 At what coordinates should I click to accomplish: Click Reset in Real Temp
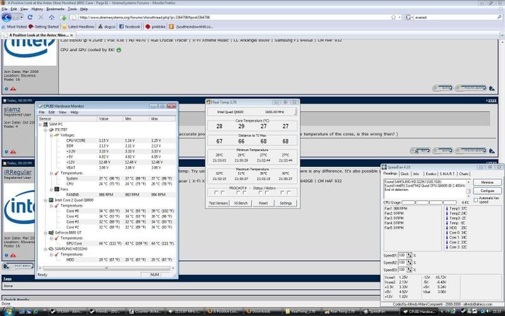coord(263,203)
